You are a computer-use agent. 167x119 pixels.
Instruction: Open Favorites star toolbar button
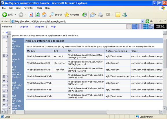click(67, 15)
